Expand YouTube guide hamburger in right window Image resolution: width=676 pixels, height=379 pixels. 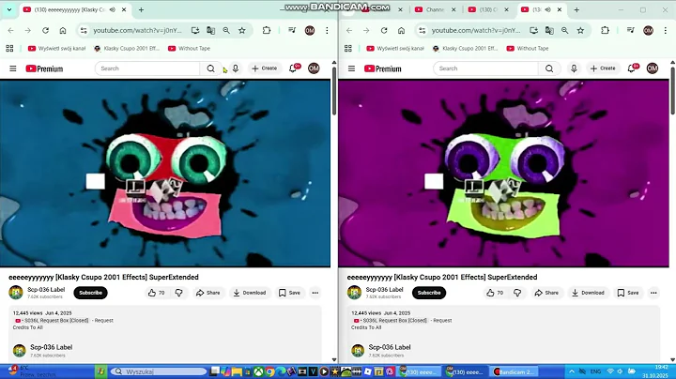351,68
